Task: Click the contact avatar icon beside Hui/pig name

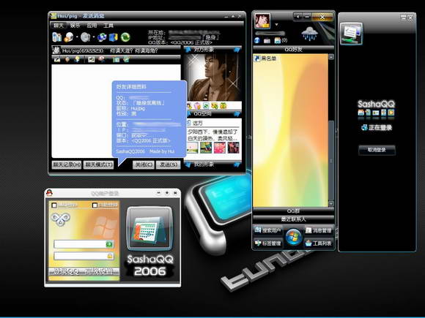Action: (x=56, y=50)
